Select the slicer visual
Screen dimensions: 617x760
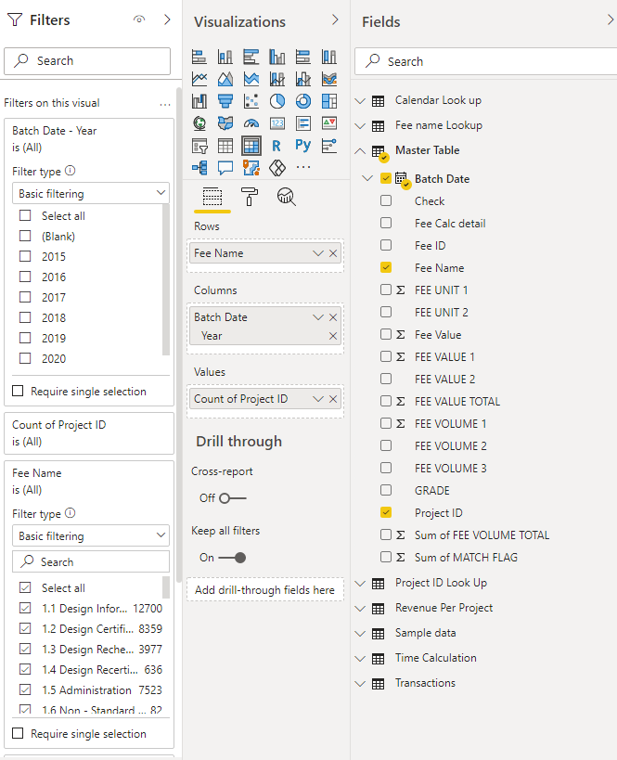[199, 146]
